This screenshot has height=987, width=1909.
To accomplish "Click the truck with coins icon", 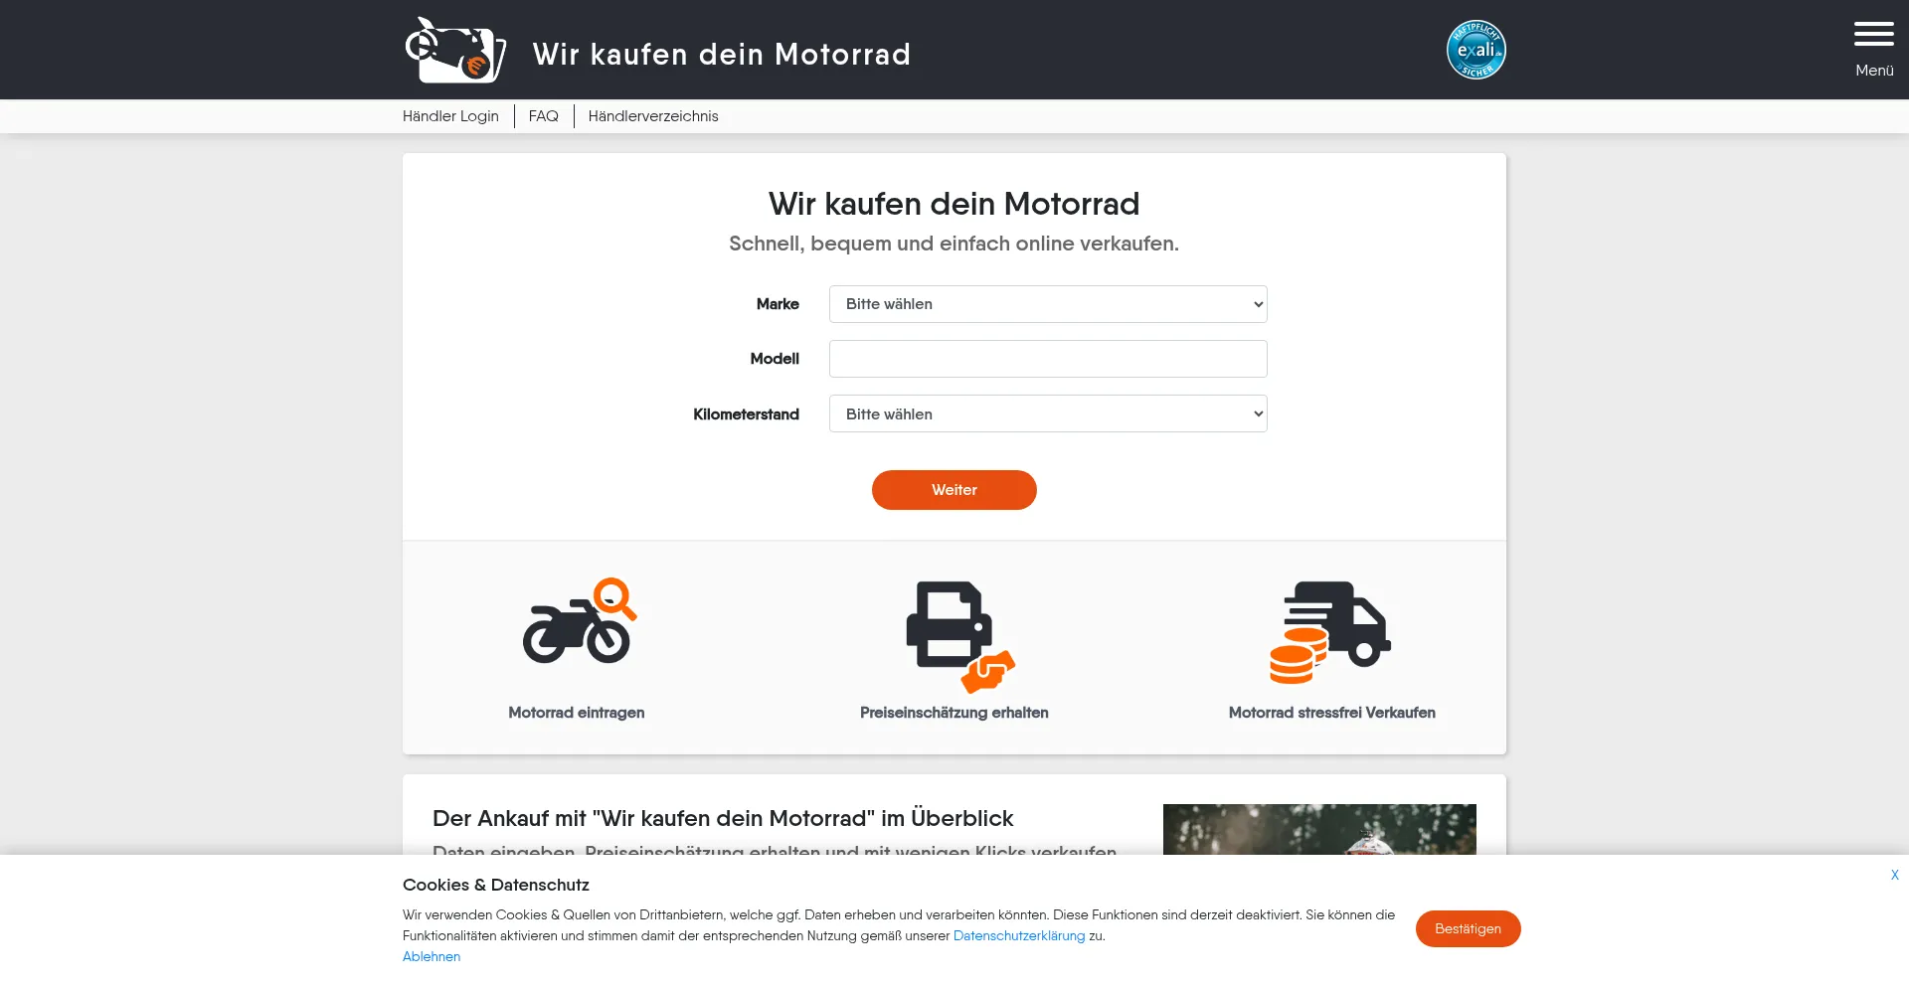I will pos(1330,632).
